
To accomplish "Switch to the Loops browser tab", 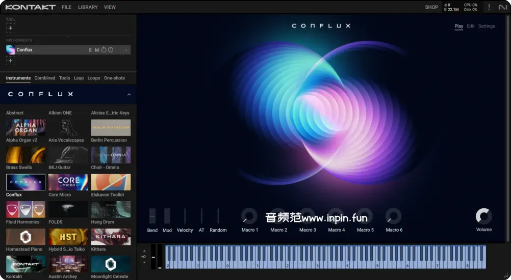I will (93, 78).
